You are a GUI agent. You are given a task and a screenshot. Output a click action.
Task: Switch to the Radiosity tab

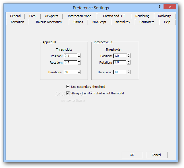(x=165, y=16)
